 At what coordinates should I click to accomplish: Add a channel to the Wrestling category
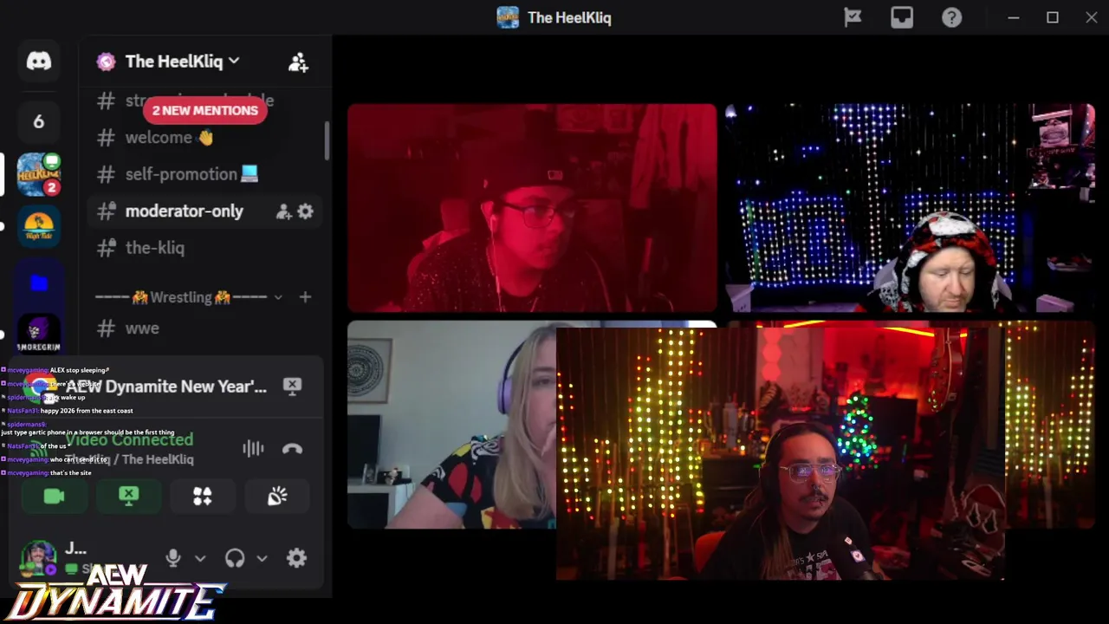305,297
